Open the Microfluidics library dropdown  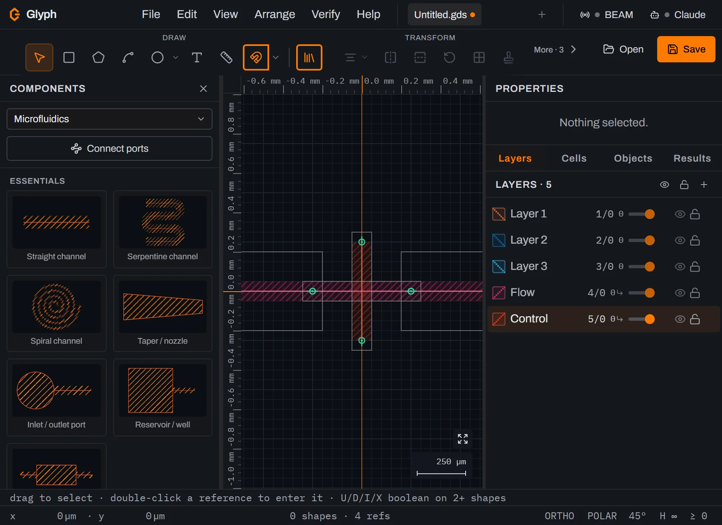tap(110, 119)
